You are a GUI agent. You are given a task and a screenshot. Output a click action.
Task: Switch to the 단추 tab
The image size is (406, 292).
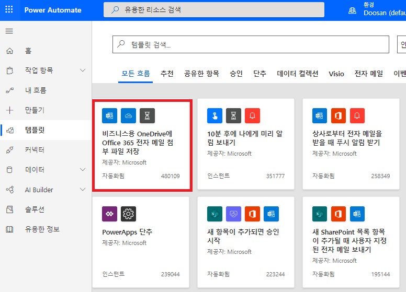pos(260,74)
